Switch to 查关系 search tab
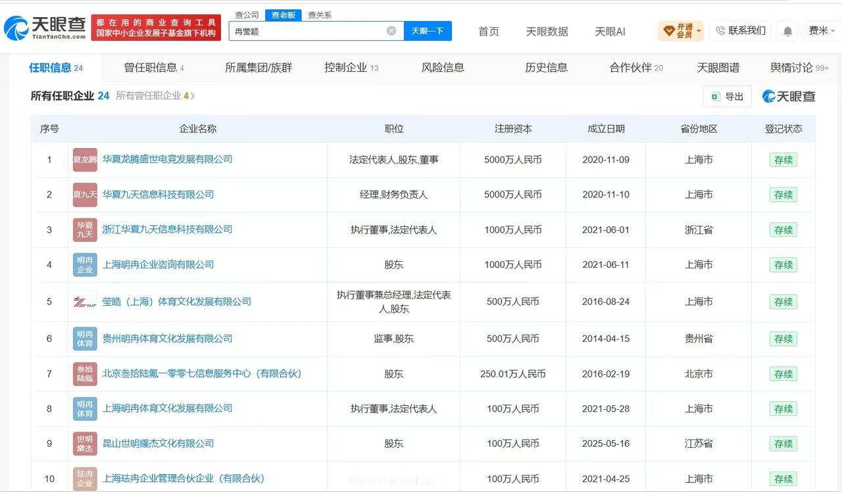This screenshot has height=492, width=842. point(320,14)
